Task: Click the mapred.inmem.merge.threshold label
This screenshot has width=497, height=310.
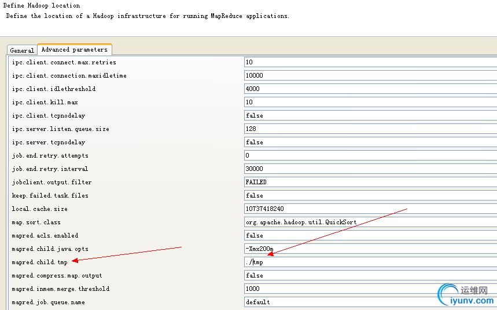Action: [61, 289]
